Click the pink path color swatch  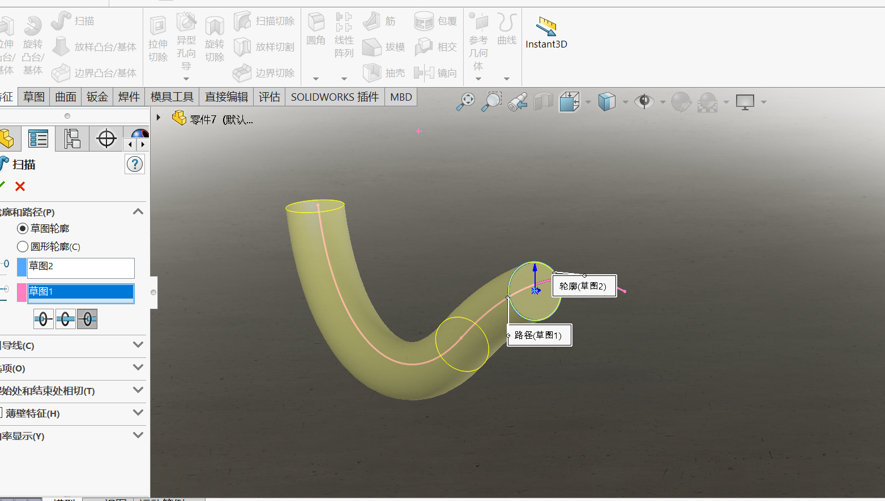point(22,293)
